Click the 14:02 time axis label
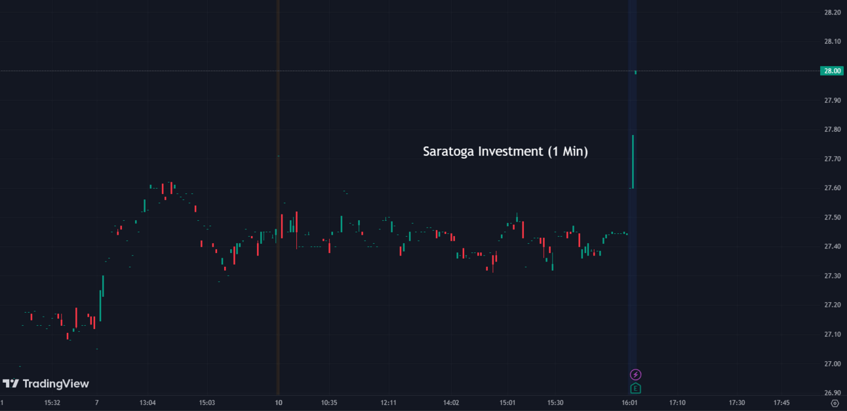The height and width of the screenshot is (411, 847). coord(451,402)
